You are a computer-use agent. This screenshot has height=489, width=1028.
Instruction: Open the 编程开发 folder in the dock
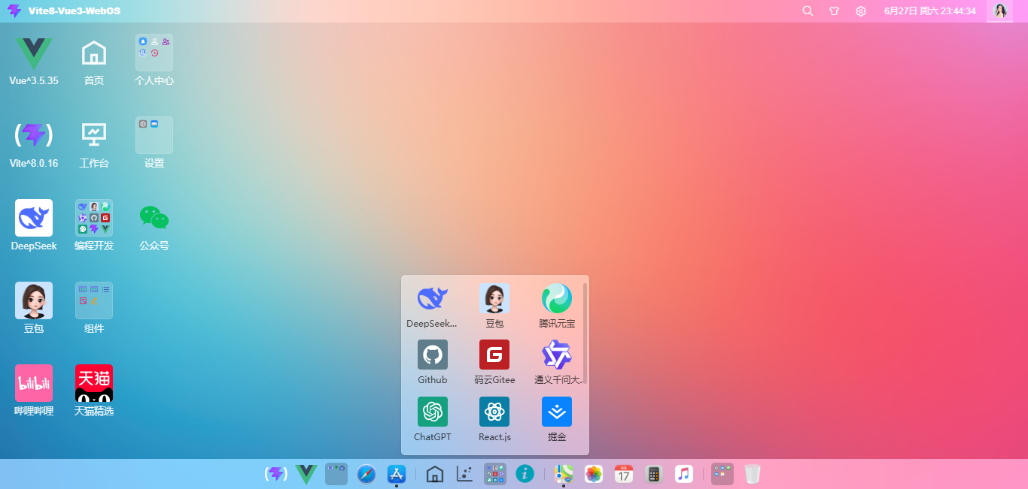point(495,474)
